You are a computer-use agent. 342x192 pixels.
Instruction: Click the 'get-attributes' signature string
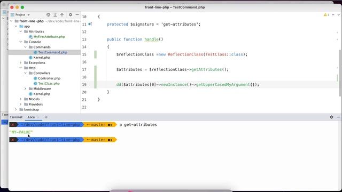pos(180,24)
